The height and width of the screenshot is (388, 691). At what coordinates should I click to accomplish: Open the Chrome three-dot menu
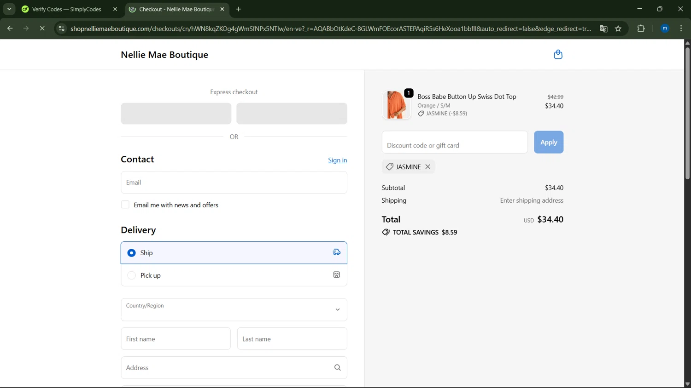681,29
